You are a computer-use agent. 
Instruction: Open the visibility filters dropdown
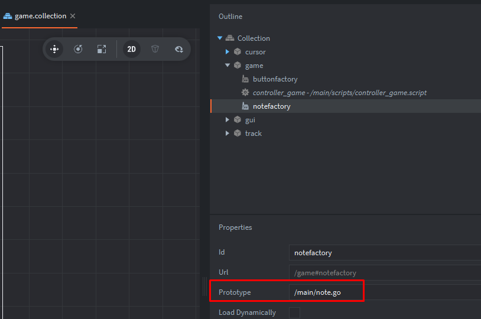(x=178, y=49)
